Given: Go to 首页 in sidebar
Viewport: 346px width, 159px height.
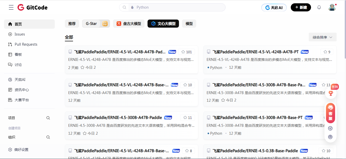Looking at the screenshot, I should 29,24.
